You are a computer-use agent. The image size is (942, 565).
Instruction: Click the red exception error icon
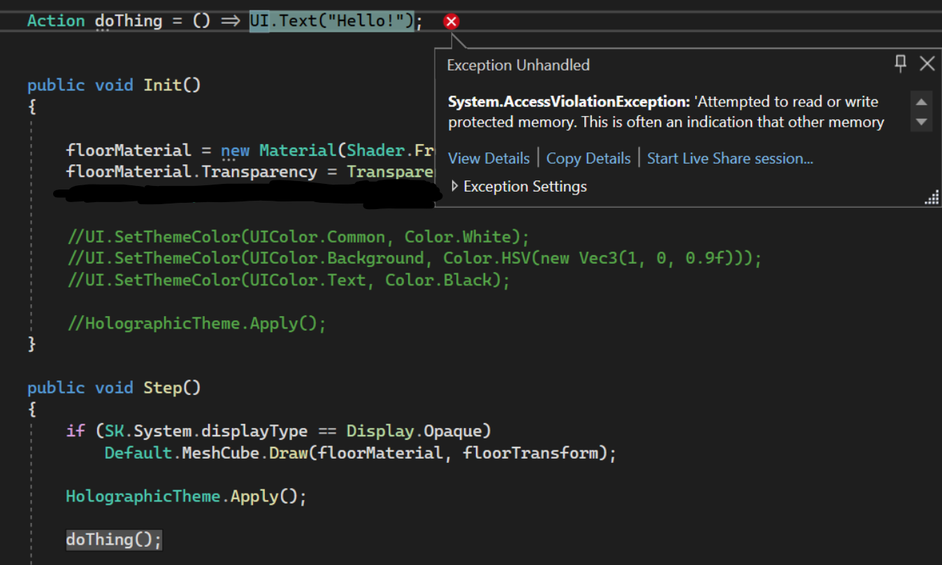(451, 21)
